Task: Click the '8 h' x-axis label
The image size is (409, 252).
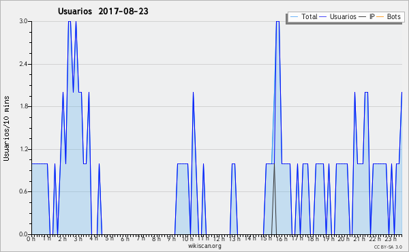Action: click(156, 238)
